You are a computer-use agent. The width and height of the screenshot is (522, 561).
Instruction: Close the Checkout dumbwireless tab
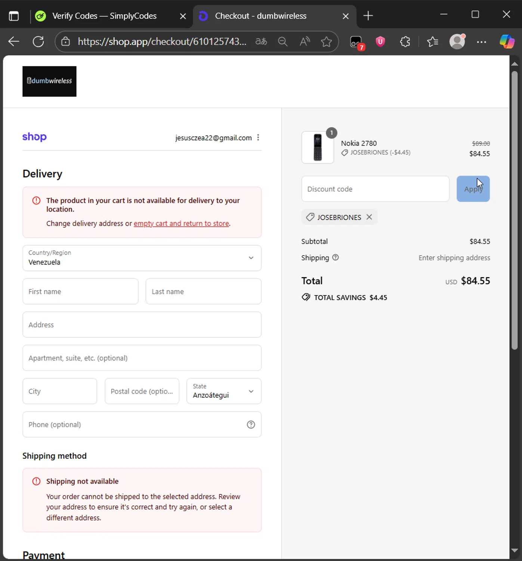coord(346,16)
